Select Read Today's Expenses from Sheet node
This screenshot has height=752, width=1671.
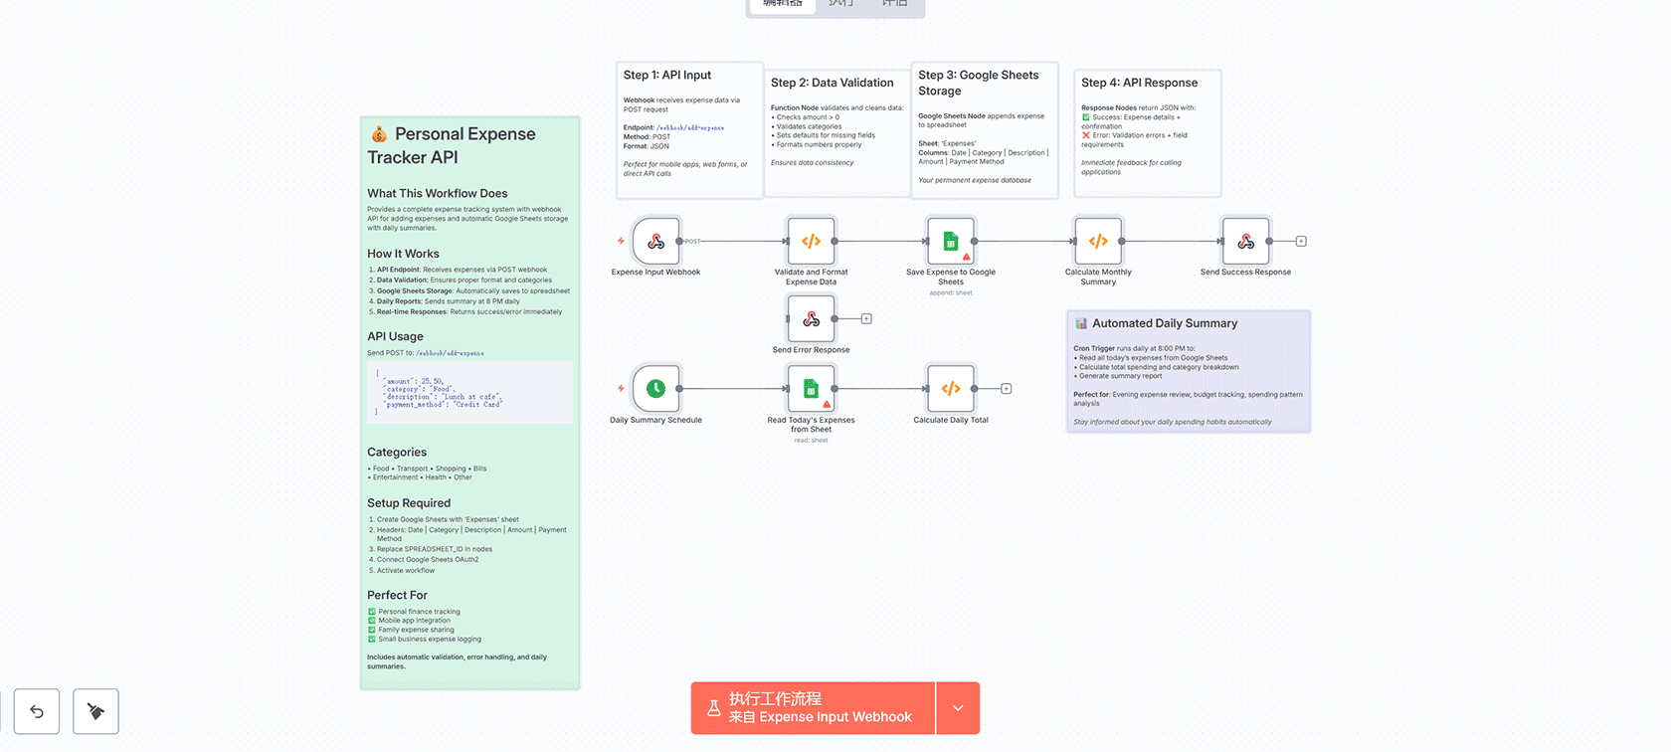[811, 389]
